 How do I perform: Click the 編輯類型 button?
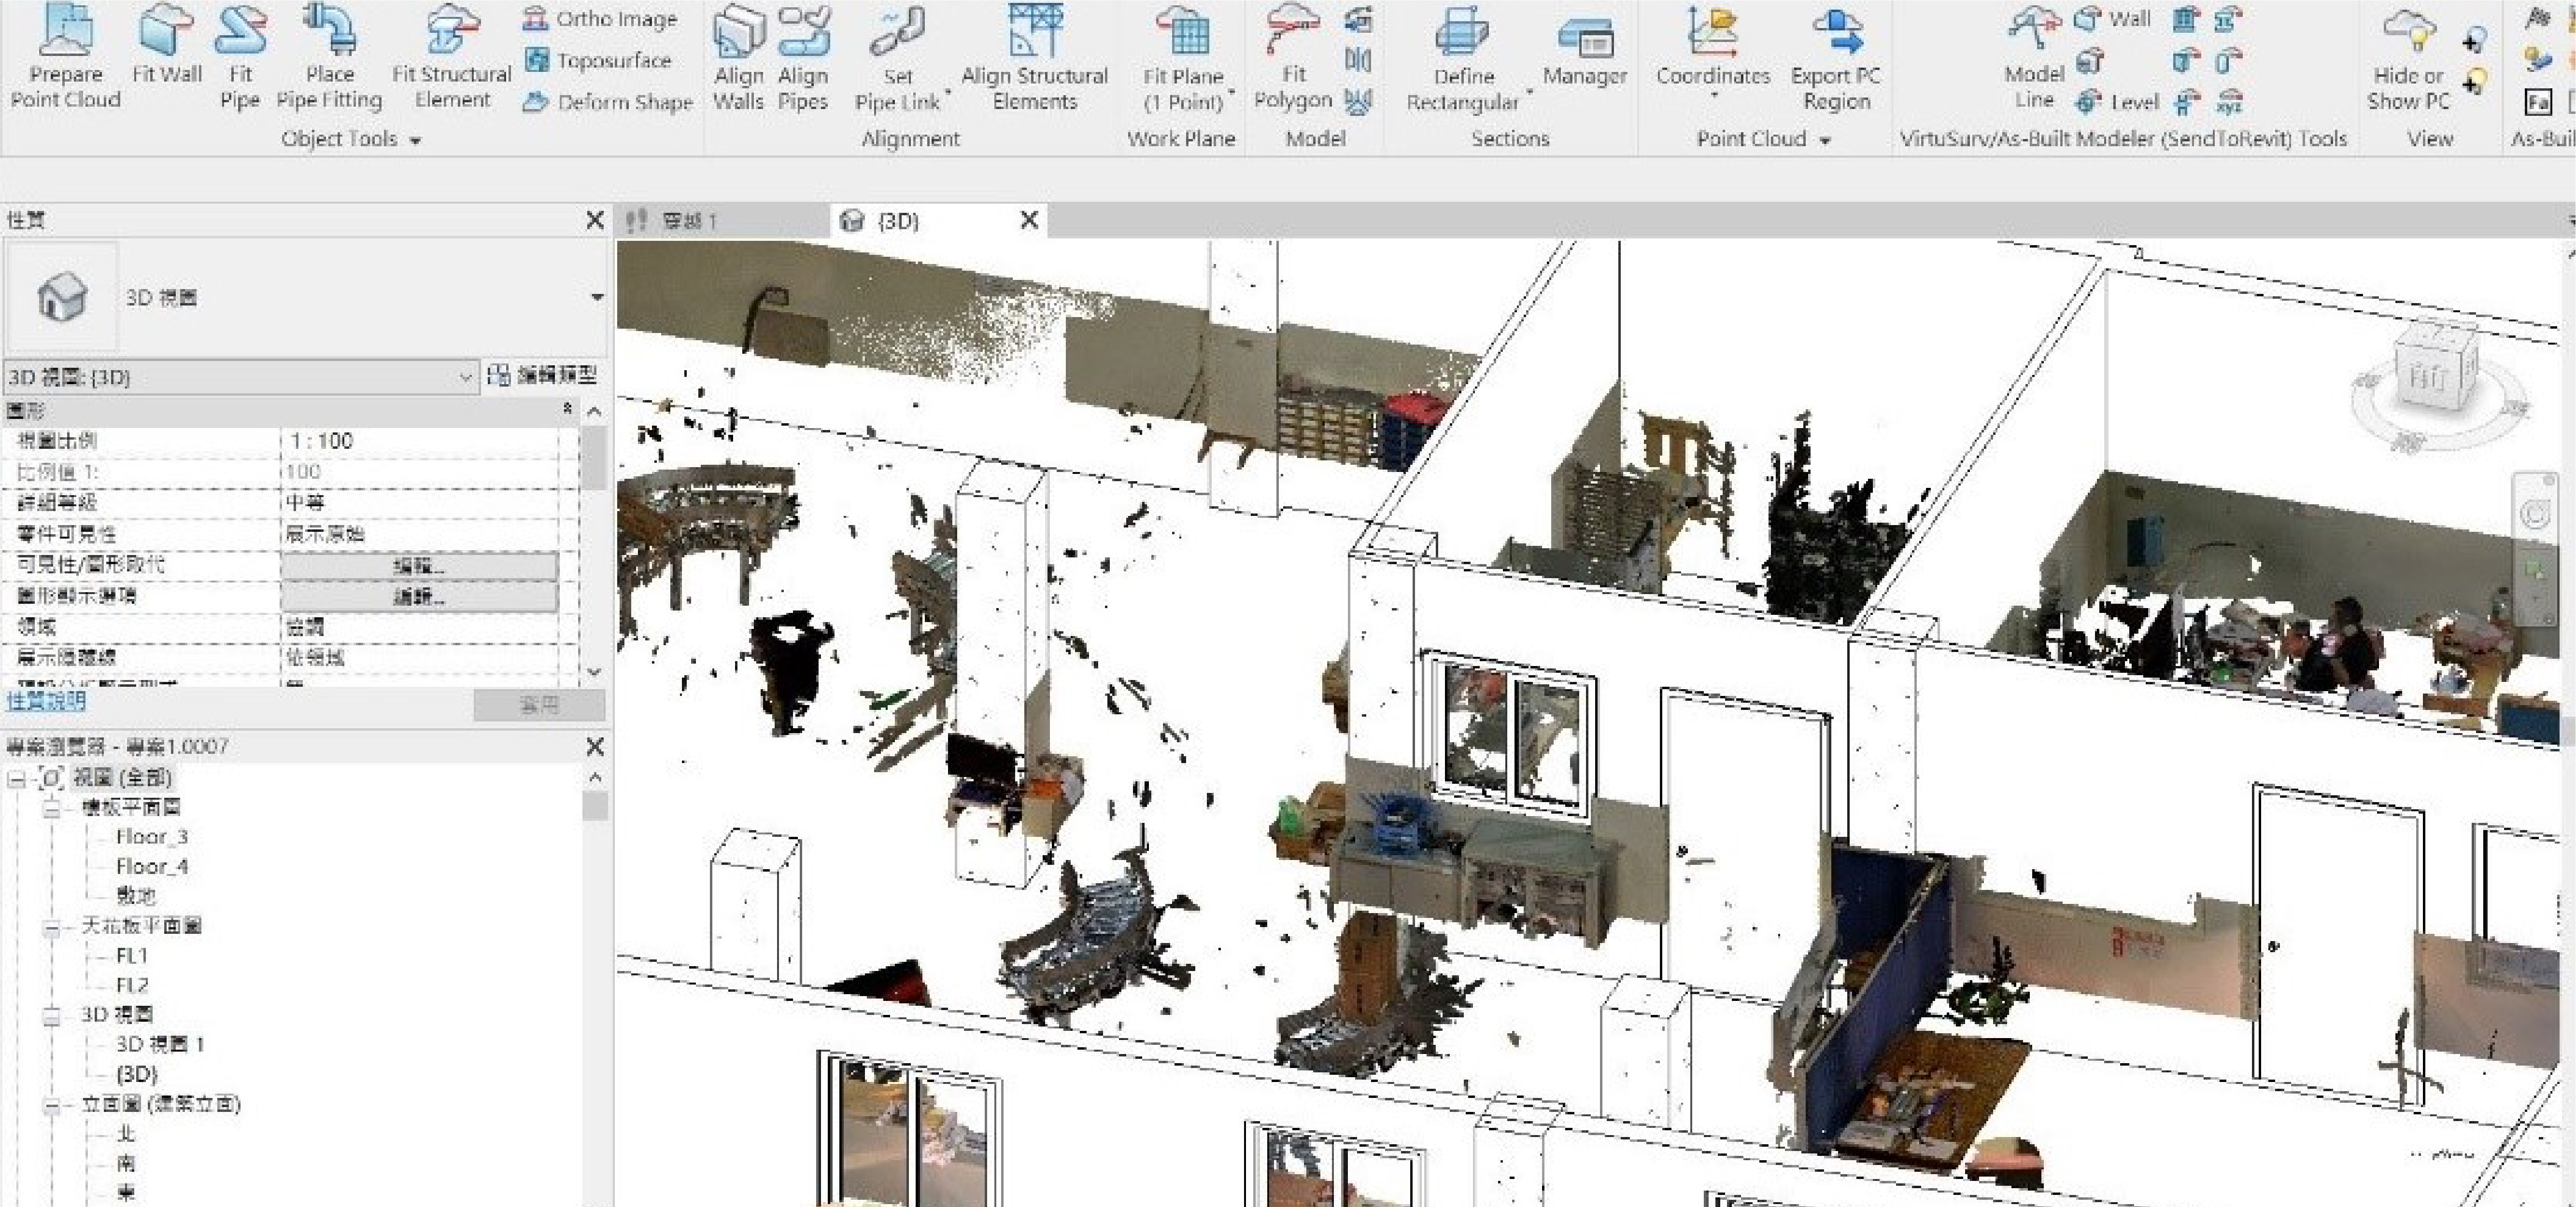(x=543, y=375)
